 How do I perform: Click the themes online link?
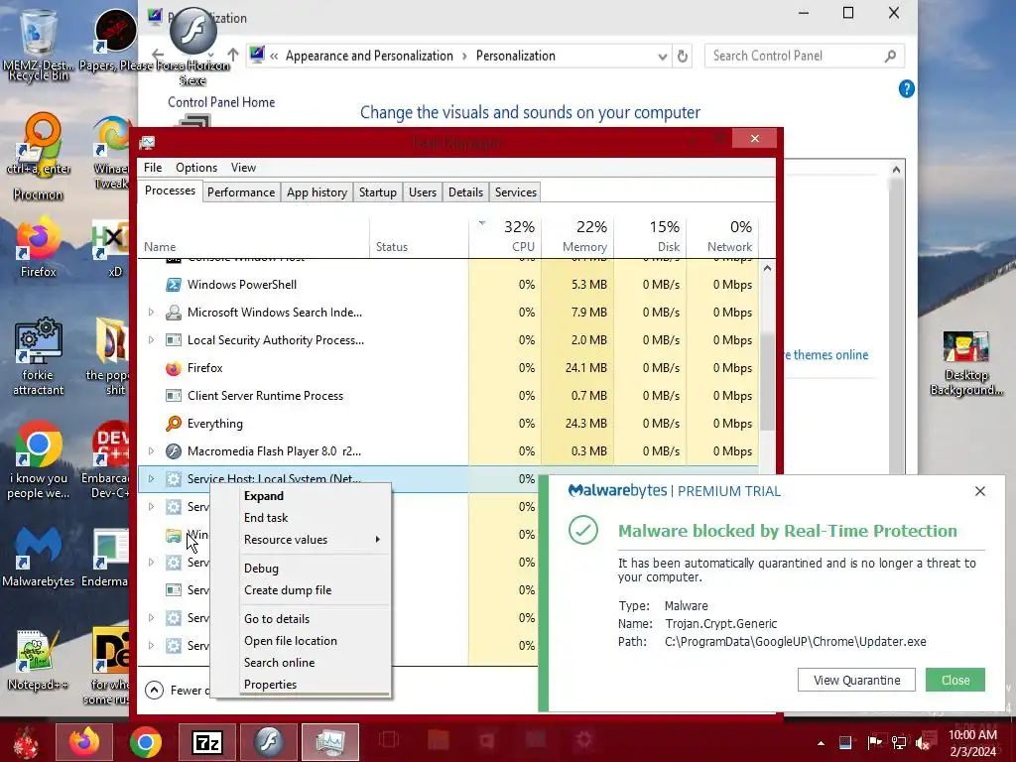826,355
